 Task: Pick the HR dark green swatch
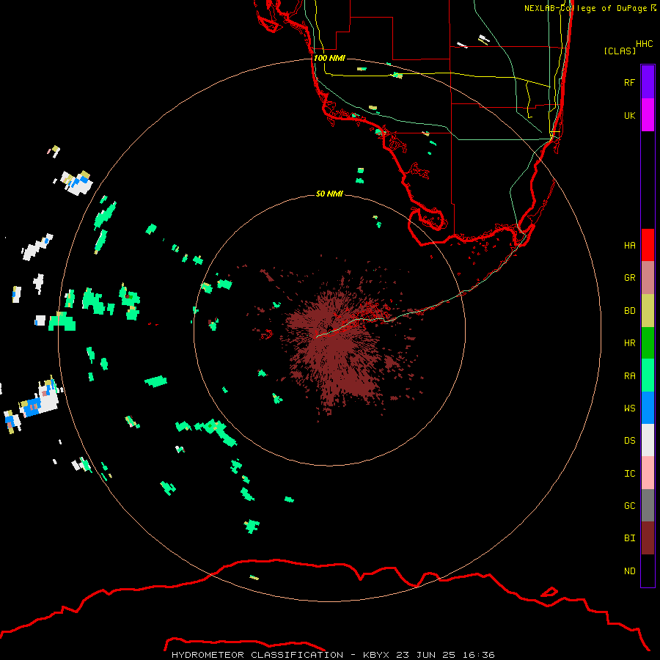[648, 342]
